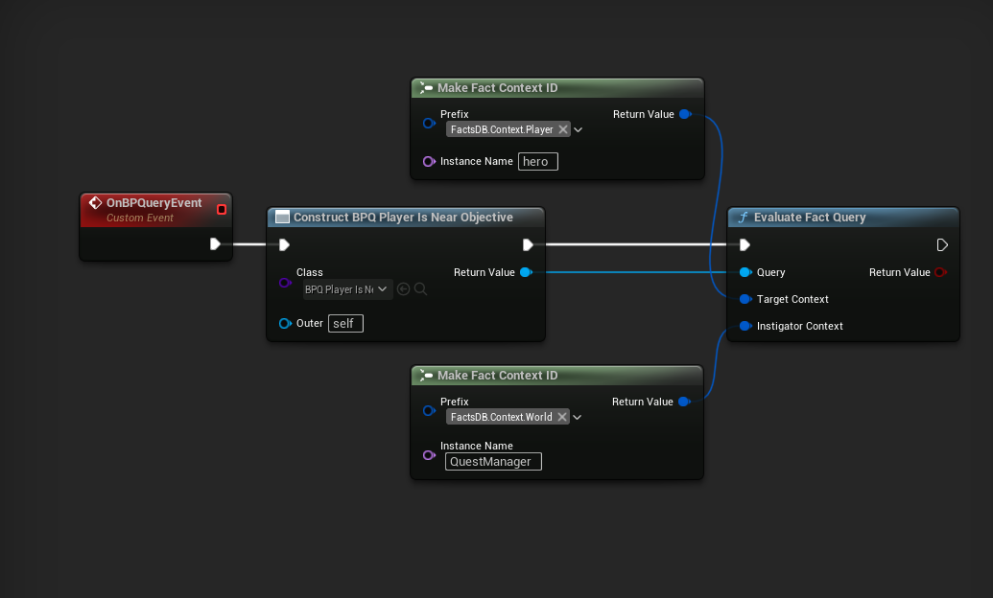Clear the FactsDB.Context.Player tag

pyautogui.click(x=562, y=129)
